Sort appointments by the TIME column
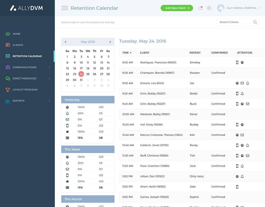This screenshot has height=207, width=265. point(125,53)
